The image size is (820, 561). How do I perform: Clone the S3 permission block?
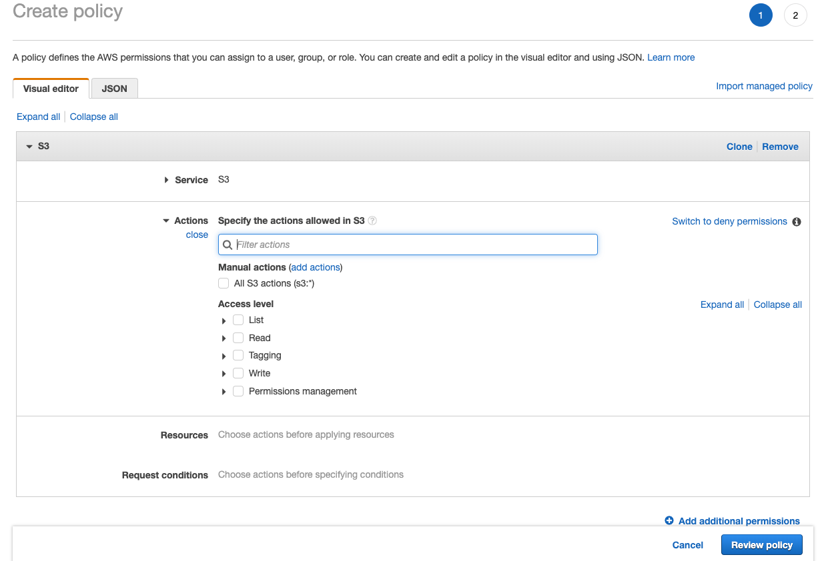tap(739, 147)
